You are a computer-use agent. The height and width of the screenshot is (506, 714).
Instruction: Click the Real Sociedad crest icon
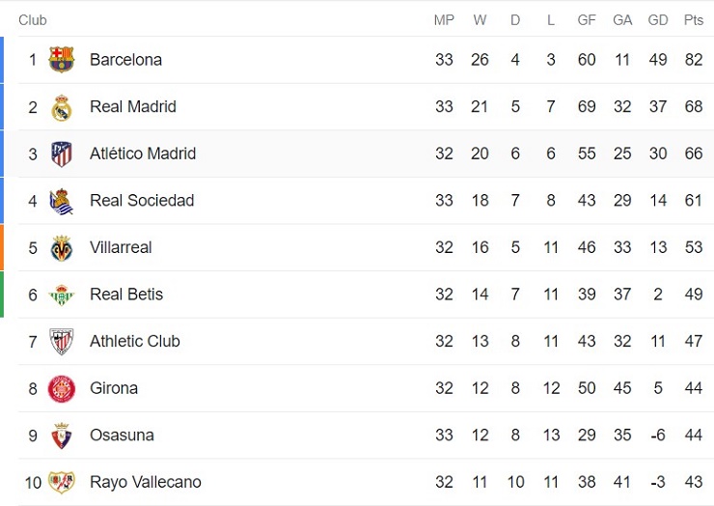pyautogui.click(x=62, y=201)
